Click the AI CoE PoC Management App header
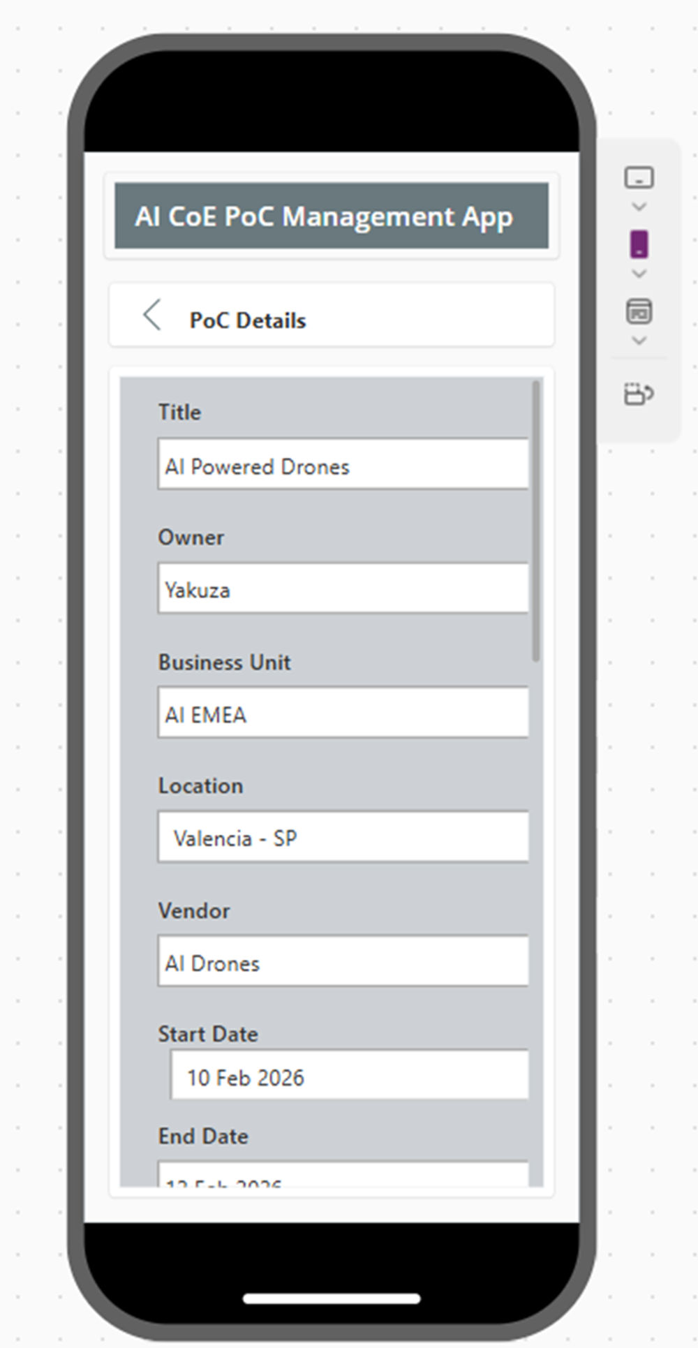Image resolution: width=698 pixels, height=1348 pixels. (332, 216)
